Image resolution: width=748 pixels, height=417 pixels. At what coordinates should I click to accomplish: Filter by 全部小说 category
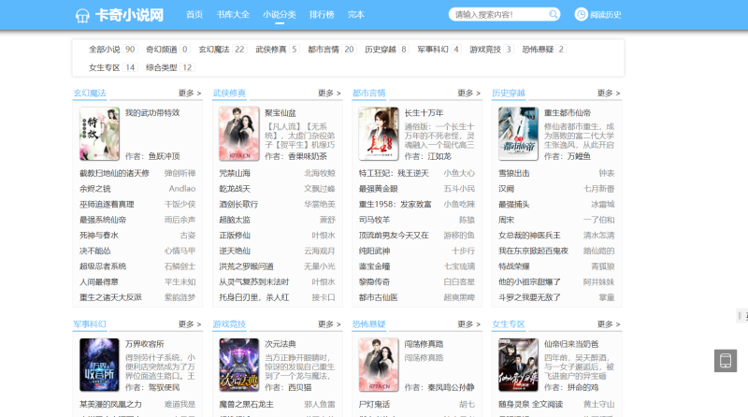tap(105, 50)
